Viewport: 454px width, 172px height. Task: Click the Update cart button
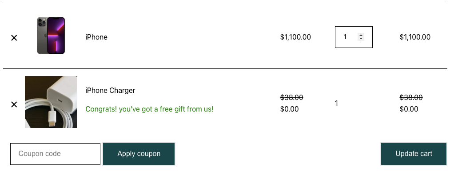[414, 154]
